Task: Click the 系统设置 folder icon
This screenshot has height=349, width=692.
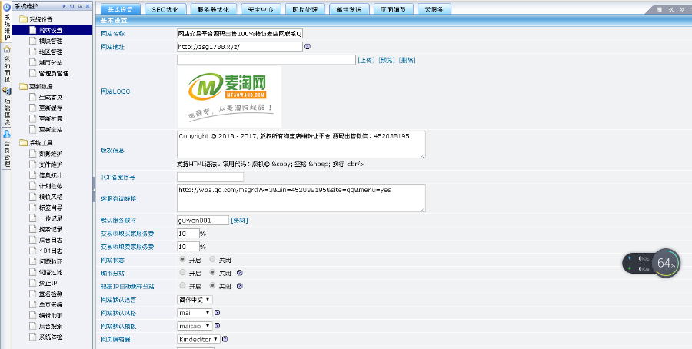Action: point(23,19)
